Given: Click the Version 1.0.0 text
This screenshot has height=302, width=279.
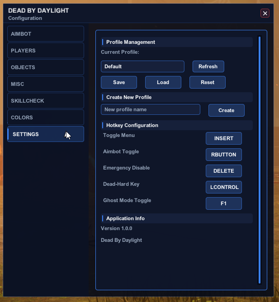Looking at the screenshot, I should (x=117, y=228).
